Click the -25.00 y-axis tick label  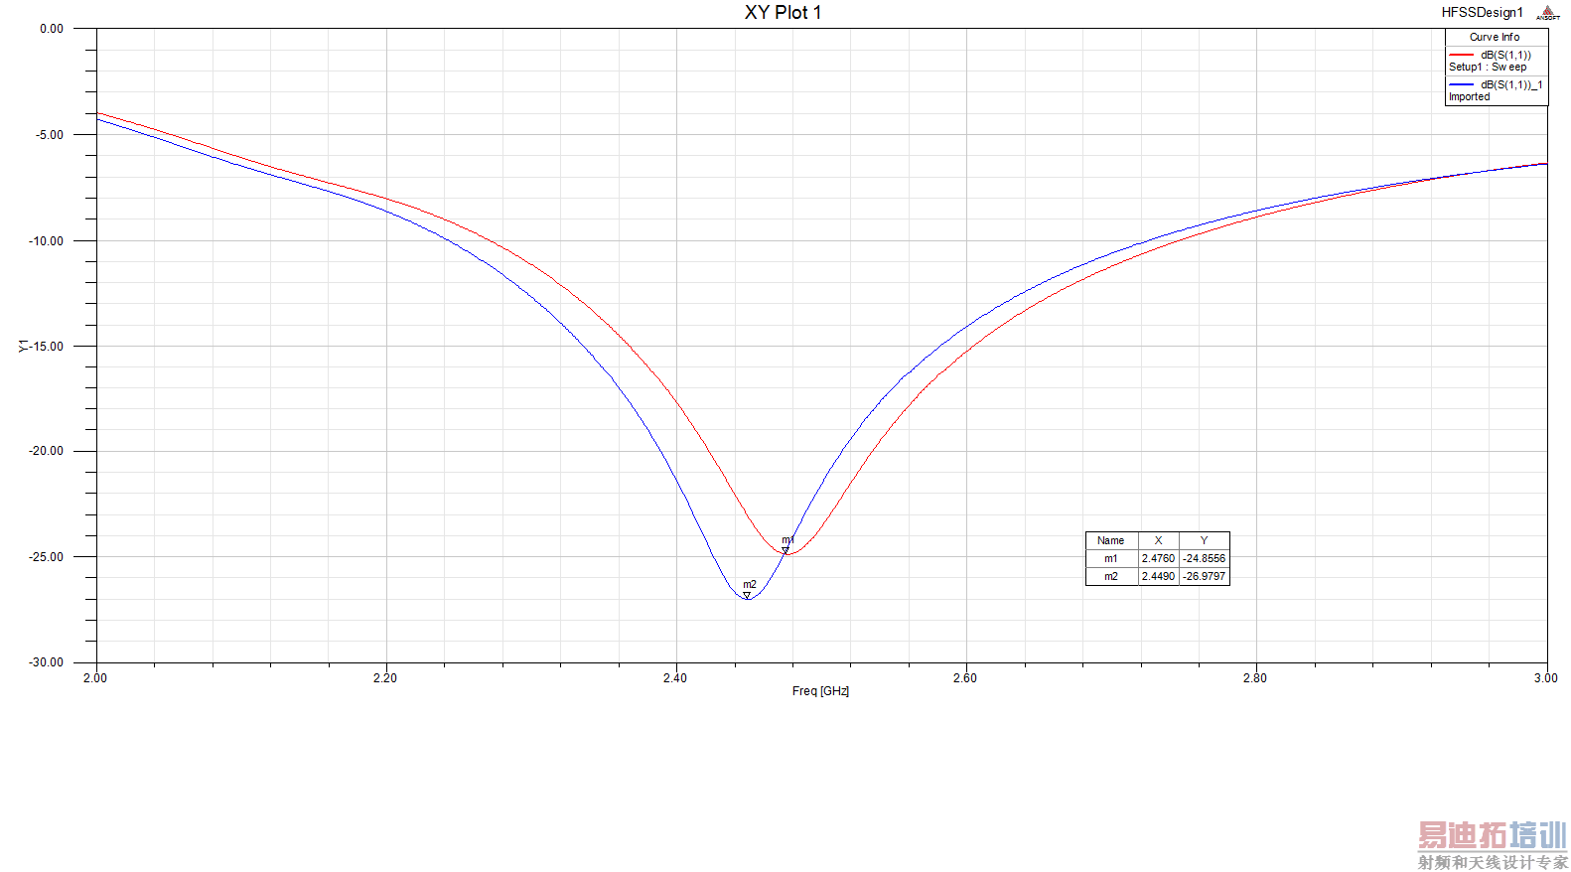pos(46,557)
